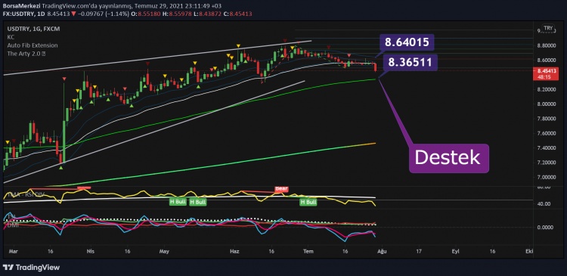The image size is (567, 276).
Task: Click the 8.20000 price axis value
Action: [x=546, y=89]
